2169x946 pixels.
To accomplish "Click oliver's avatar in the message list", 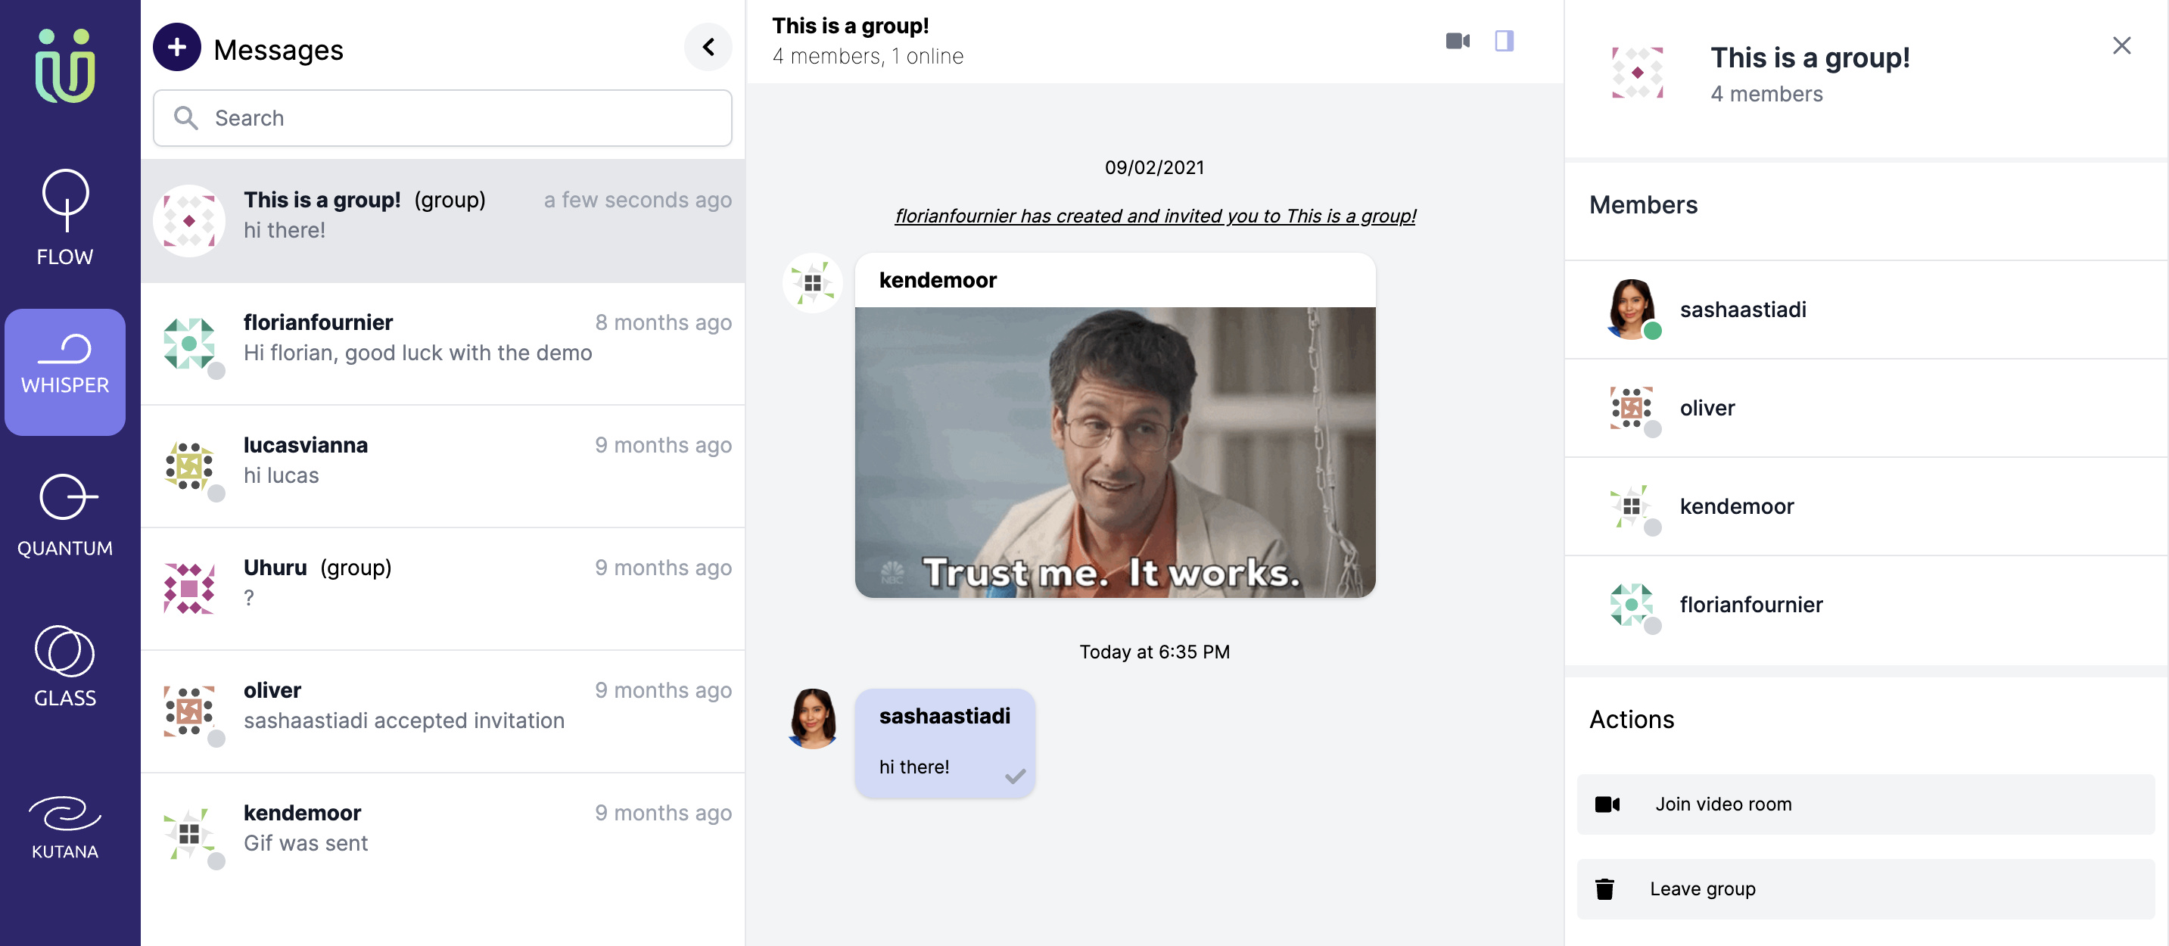I will coord(188,711).
